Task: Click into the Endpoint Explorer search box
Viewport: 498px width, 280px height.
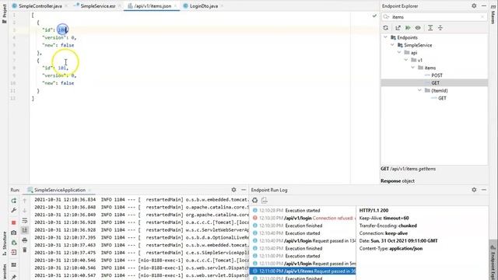Action: (433, 17)
